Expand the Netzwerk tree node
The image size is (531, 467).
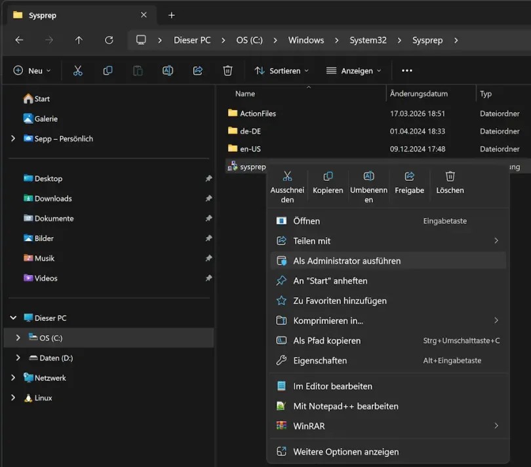pos(13,378)
